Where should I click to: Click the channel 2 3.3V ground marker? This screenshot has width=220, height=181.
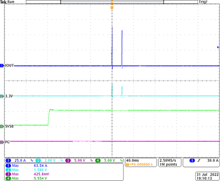pos(2,96)
